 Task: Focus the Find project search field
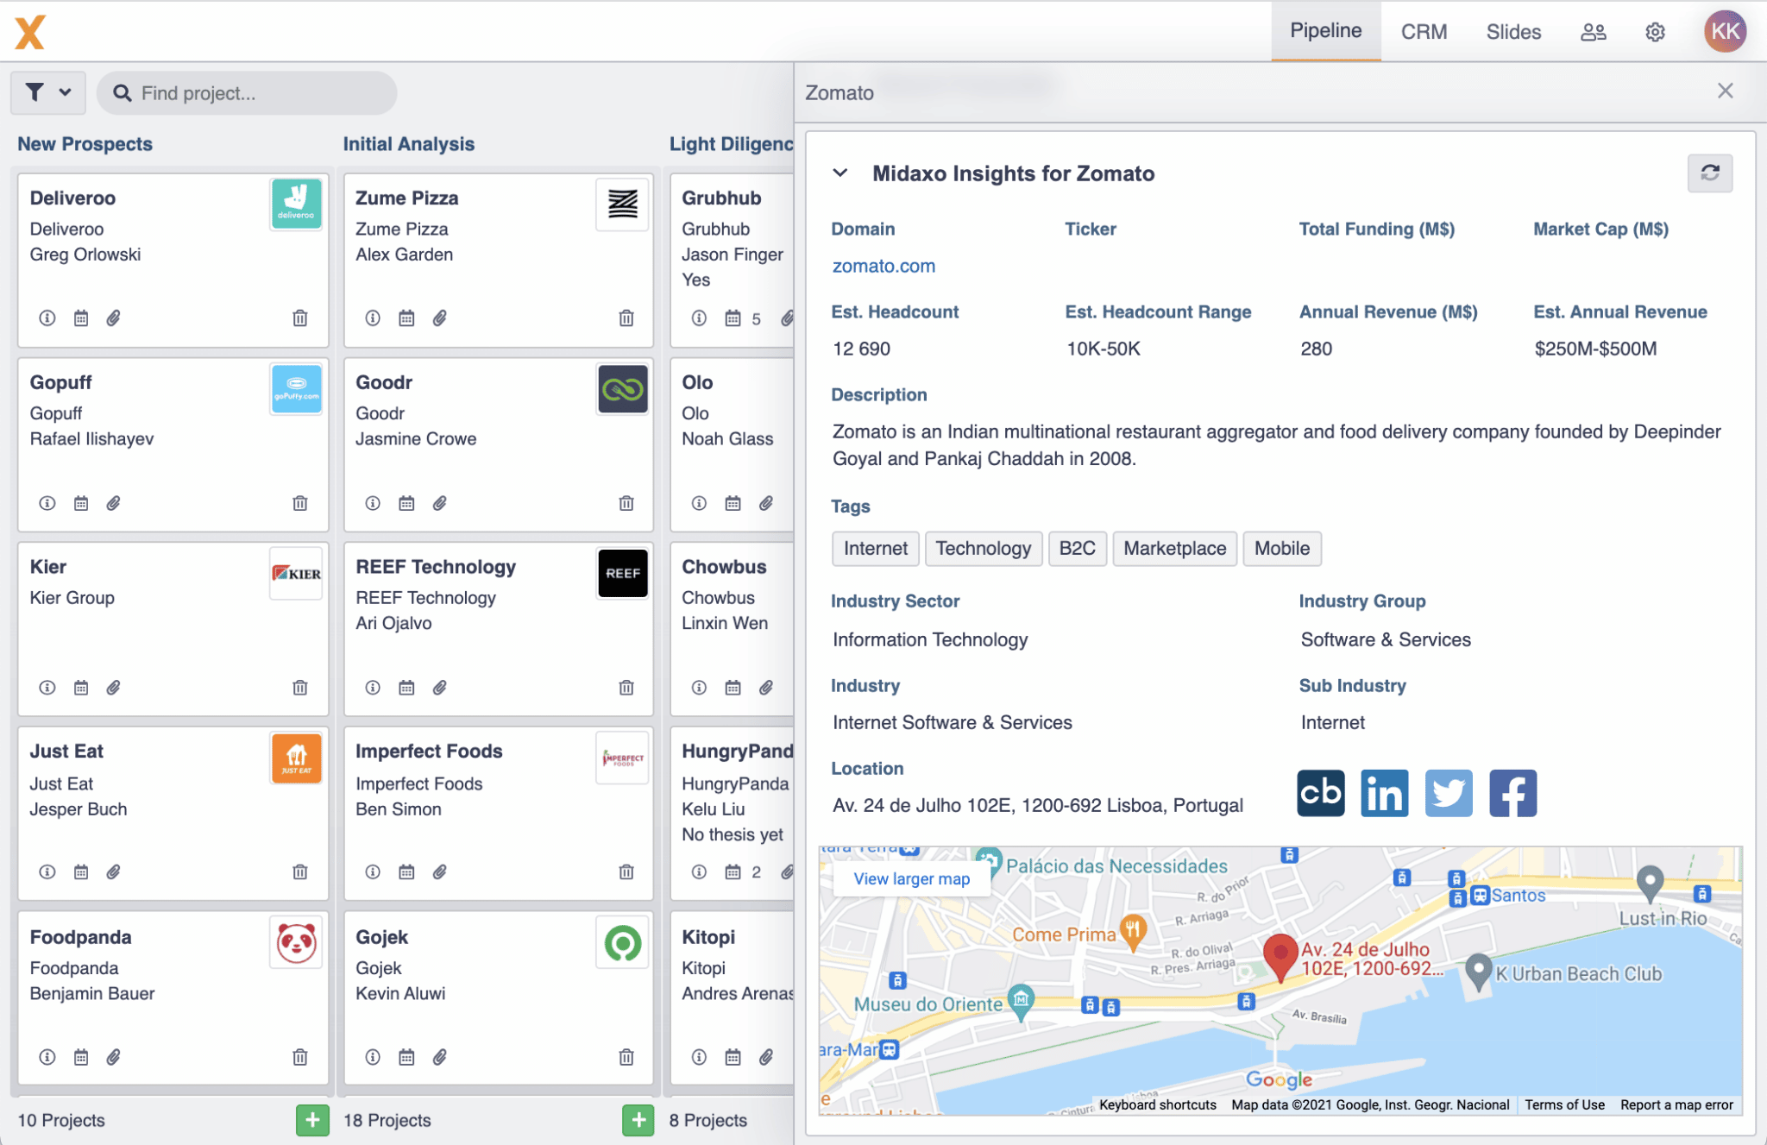tap(247, 92)
